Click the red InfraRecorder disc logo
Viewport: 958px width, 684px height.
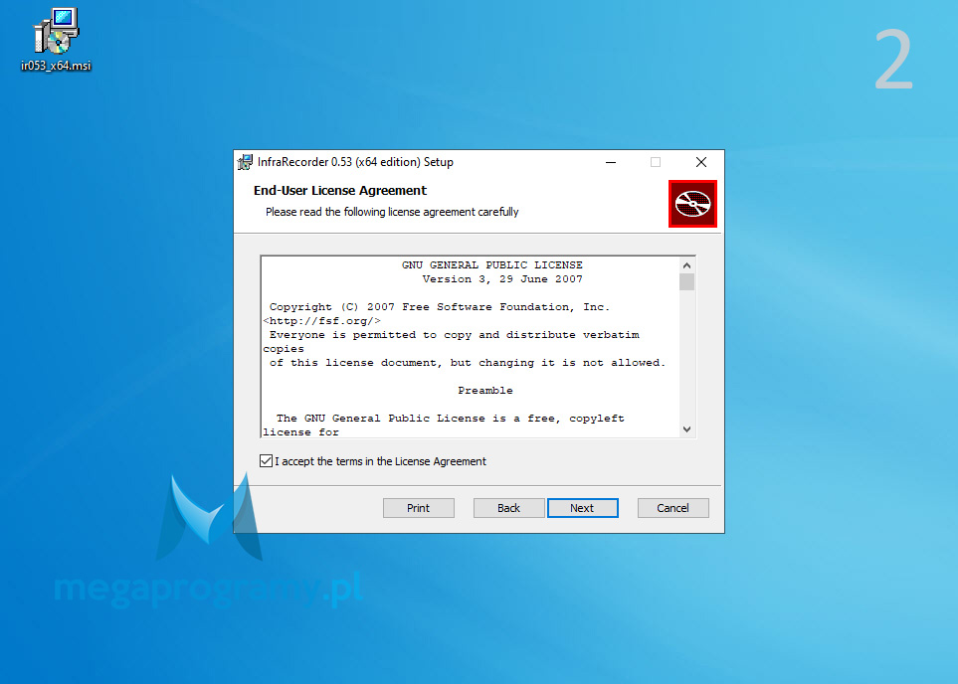692,204
